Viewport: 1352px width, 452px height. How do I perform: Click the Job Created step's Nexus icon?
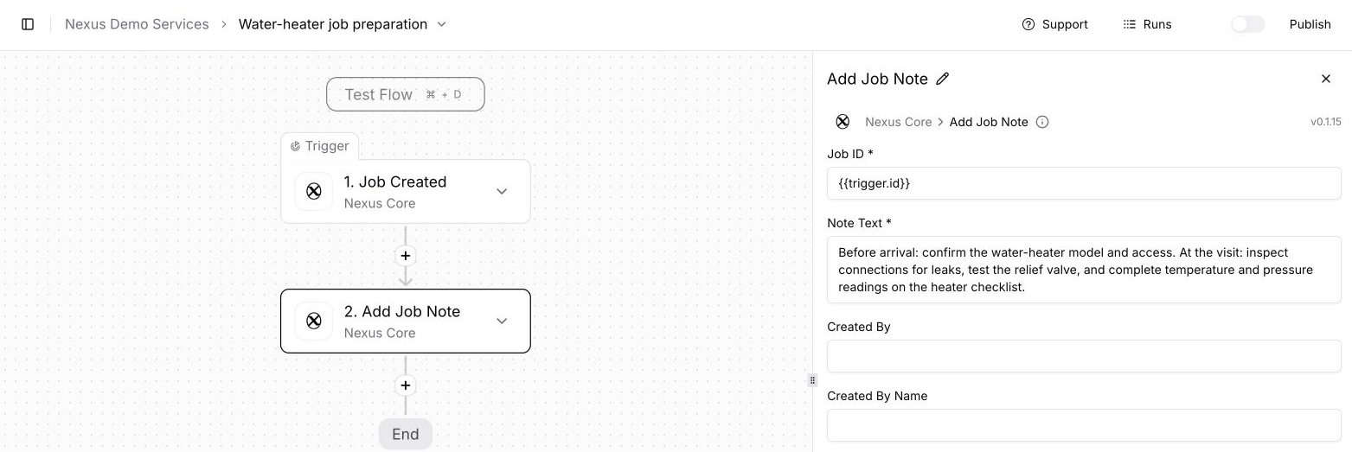tap(314, 192)
